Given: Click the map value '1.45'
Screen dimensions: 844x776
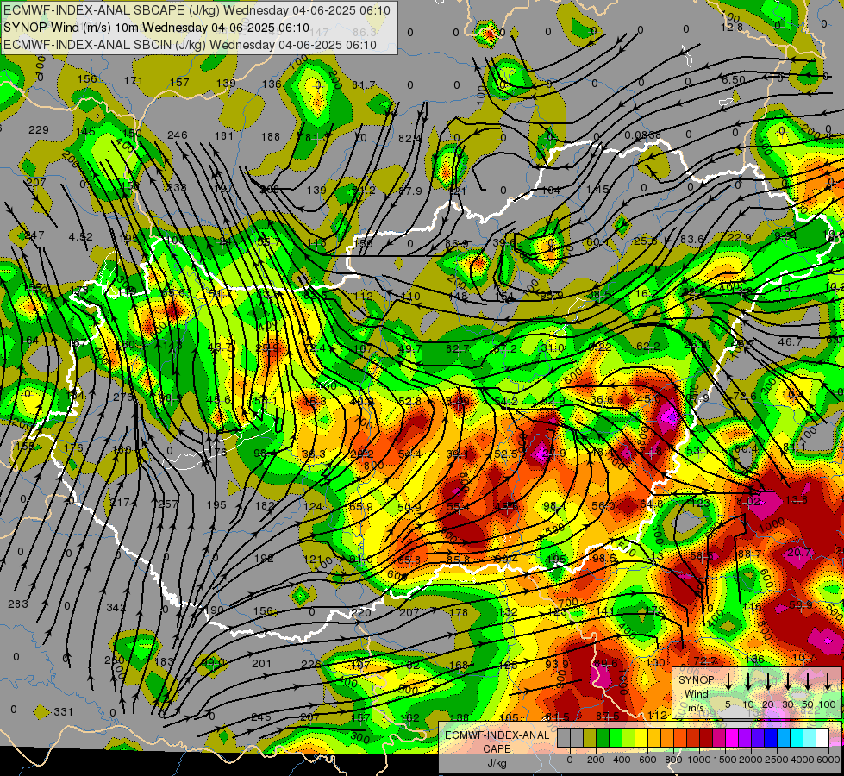Looking at the screenshot, I should (597, 189).
